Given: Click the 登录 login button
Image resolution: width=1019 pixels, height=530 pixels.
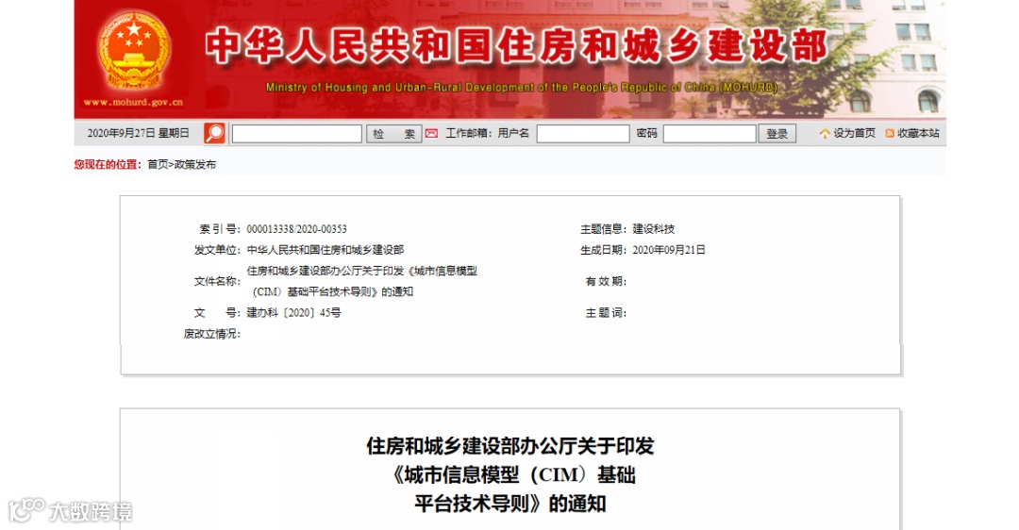Looking at the screenshot, I should [x=777, y=134].
